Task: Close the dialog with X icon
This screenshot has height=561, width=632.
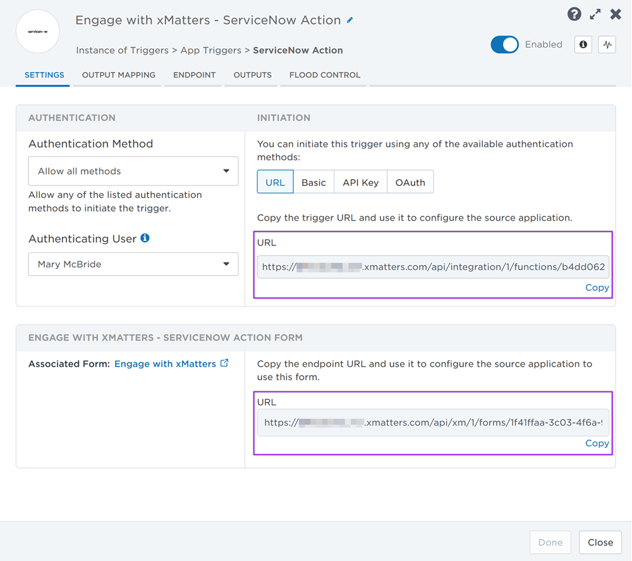Action: (x=616, y=15)
